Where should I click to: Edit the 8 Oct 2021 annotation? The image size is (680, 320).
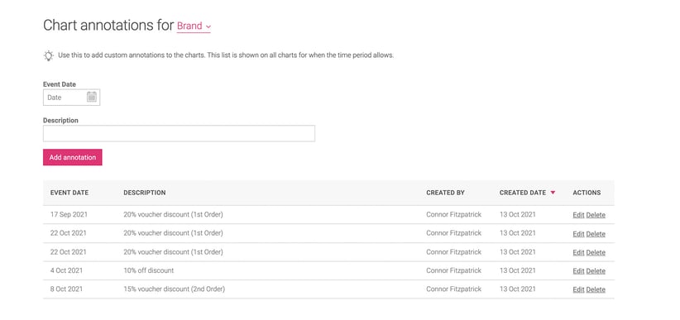pos(578,289)
